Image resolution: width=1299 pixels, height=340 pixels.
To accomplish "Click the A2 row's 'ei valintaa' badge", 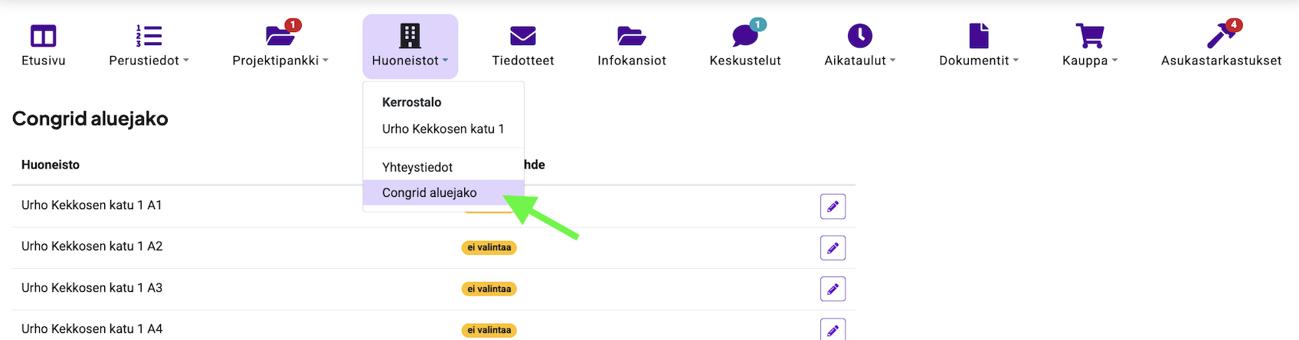I will tap(489, 248).
